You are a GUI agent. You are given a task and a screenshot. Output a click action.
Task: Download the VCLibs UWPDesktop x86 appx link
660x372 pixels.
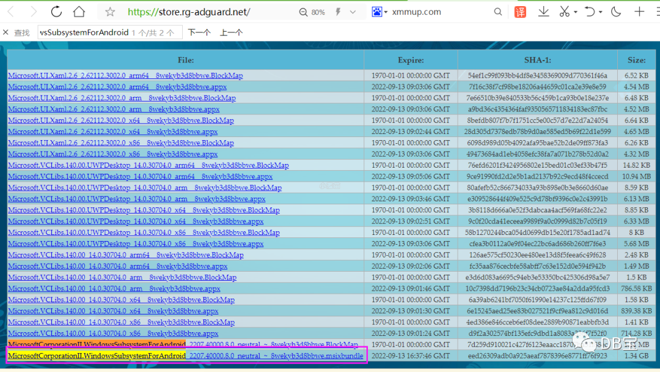136,244
